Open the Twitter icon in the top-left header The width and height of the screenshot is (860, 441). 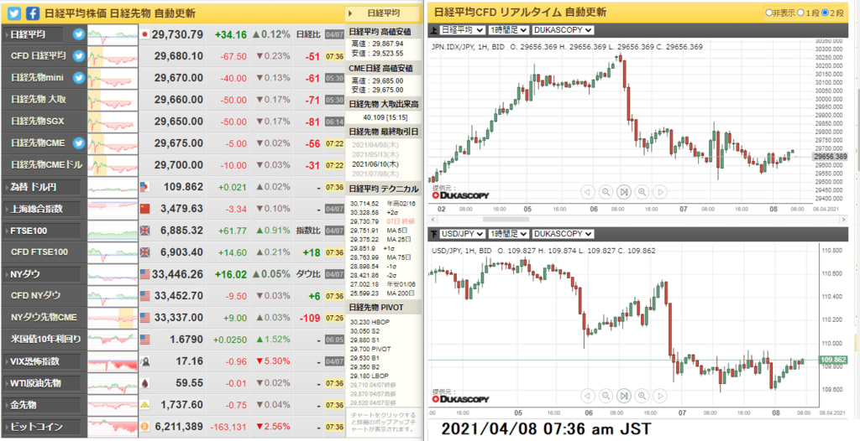click(13, 13)
